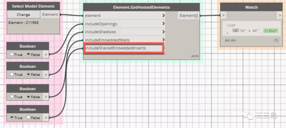Click the includeSharedEmbeddedInserts input port
Viewport: 286px width, 128px height.
pyautogui.click(x=124, y=48)
